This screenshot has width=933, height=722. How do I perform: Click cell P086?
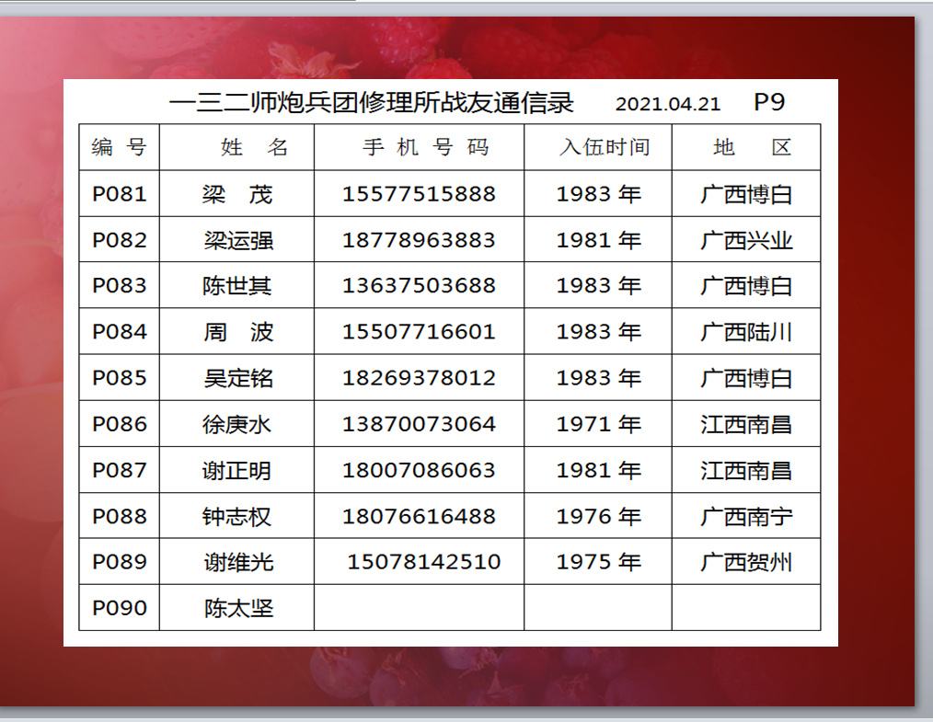[x=120, y=425]
